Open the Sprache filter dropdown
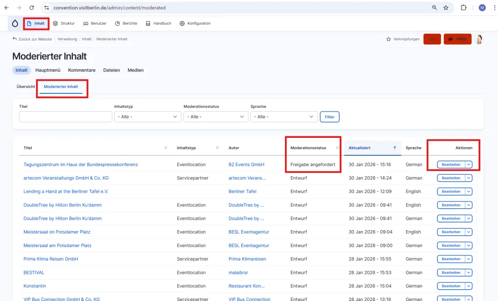This screenshot has width=498, height=301. pyautogui.click(x=284, y=117)
